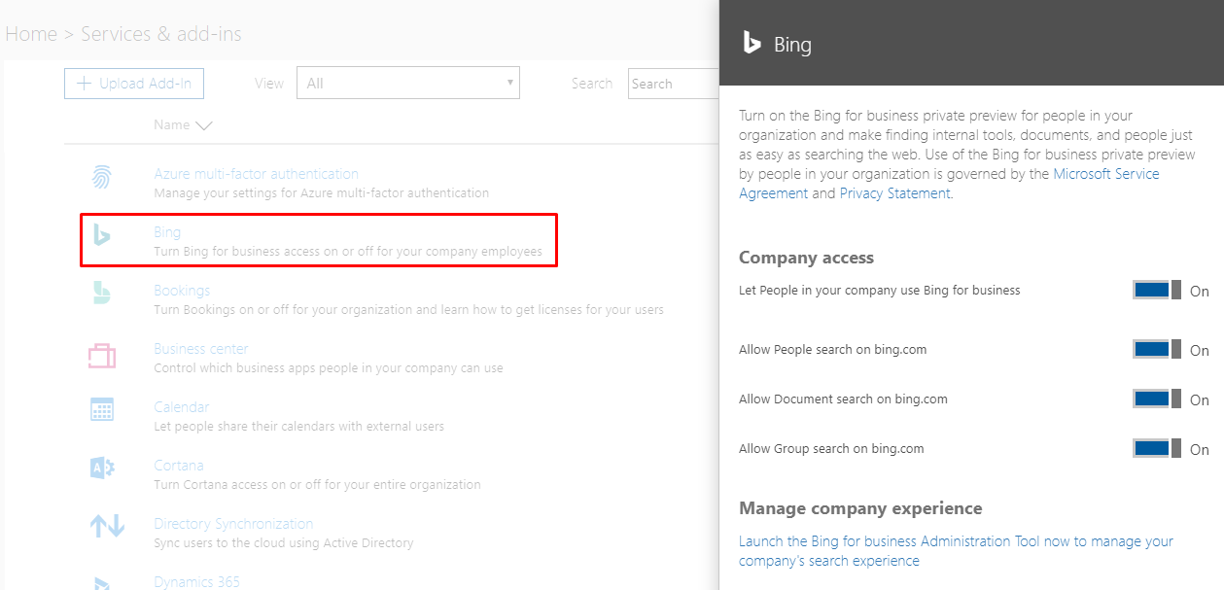Viewport: 1224px width, 590px height.
Task: Open the Dynamics 365 entry
Action: [196, 582]
